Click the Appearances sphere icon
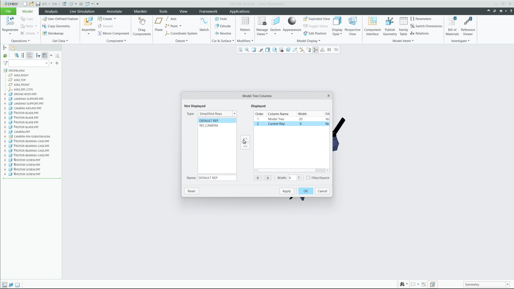The width and height of the screenshot is (514, 289). 292,21
